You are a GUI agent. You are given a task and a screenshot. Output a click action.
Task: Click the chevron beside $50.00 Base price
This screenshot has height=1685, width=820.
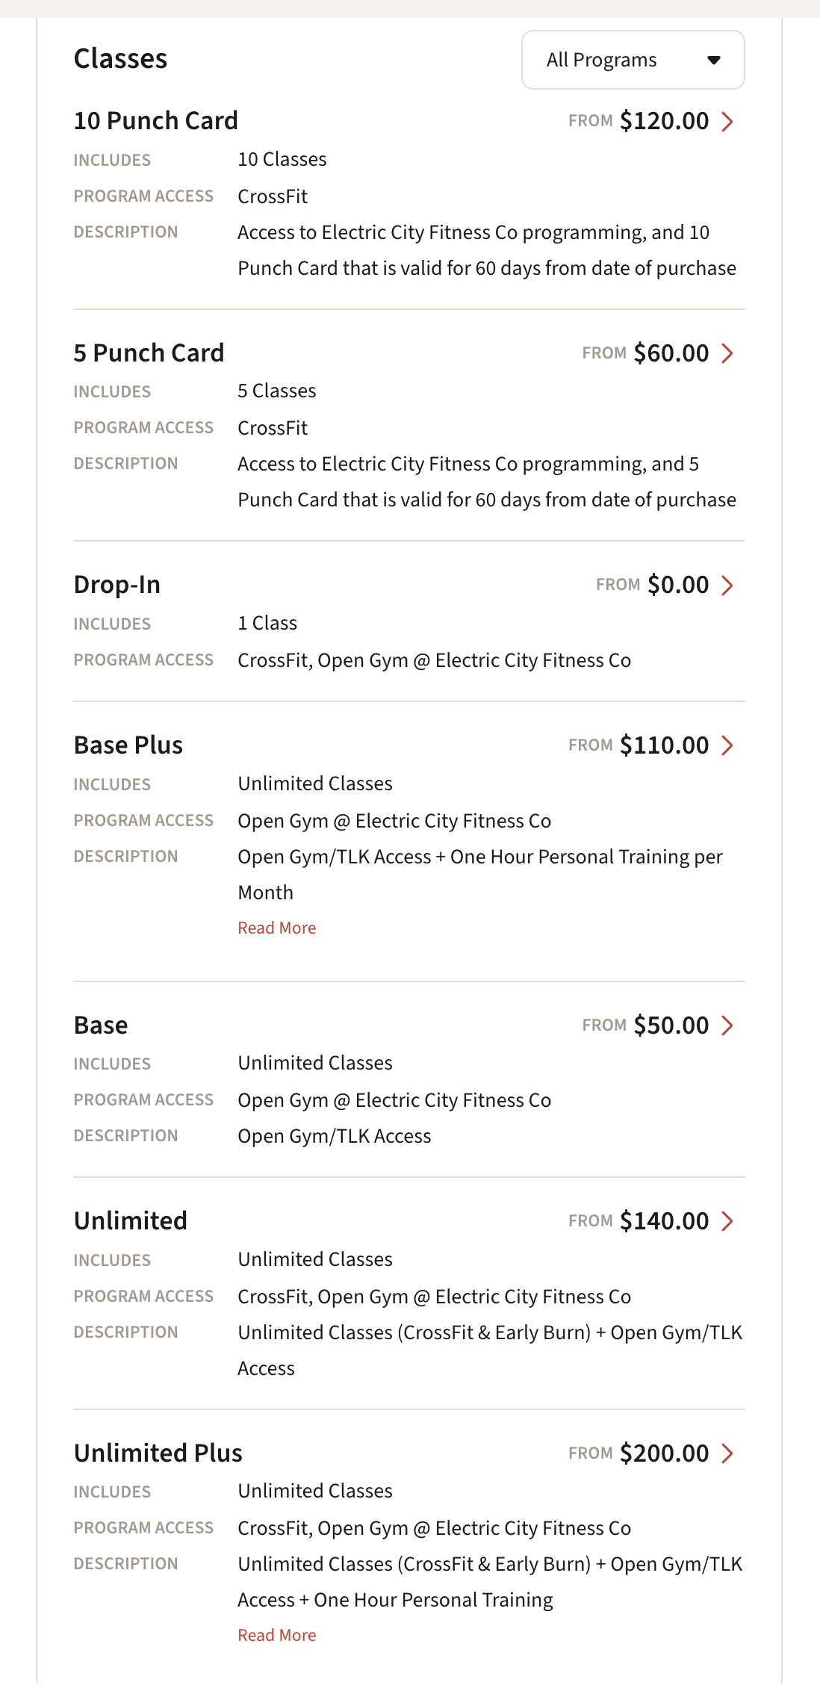(727, 1025)
